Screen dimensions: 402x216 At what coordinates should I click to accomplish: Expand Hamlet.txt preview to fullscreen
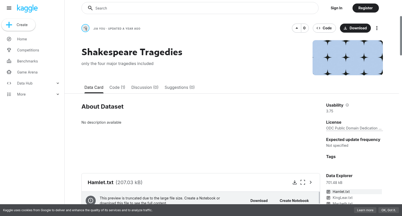[x=303, y=182]
